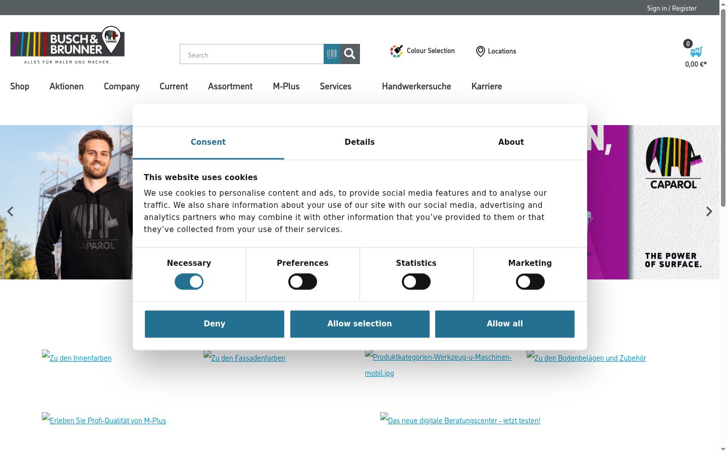The width and height of the screenshot is (727, 454).
Task: Open Zu den Bodenbelägen und Zubehör link
Action: click(586, 357)
